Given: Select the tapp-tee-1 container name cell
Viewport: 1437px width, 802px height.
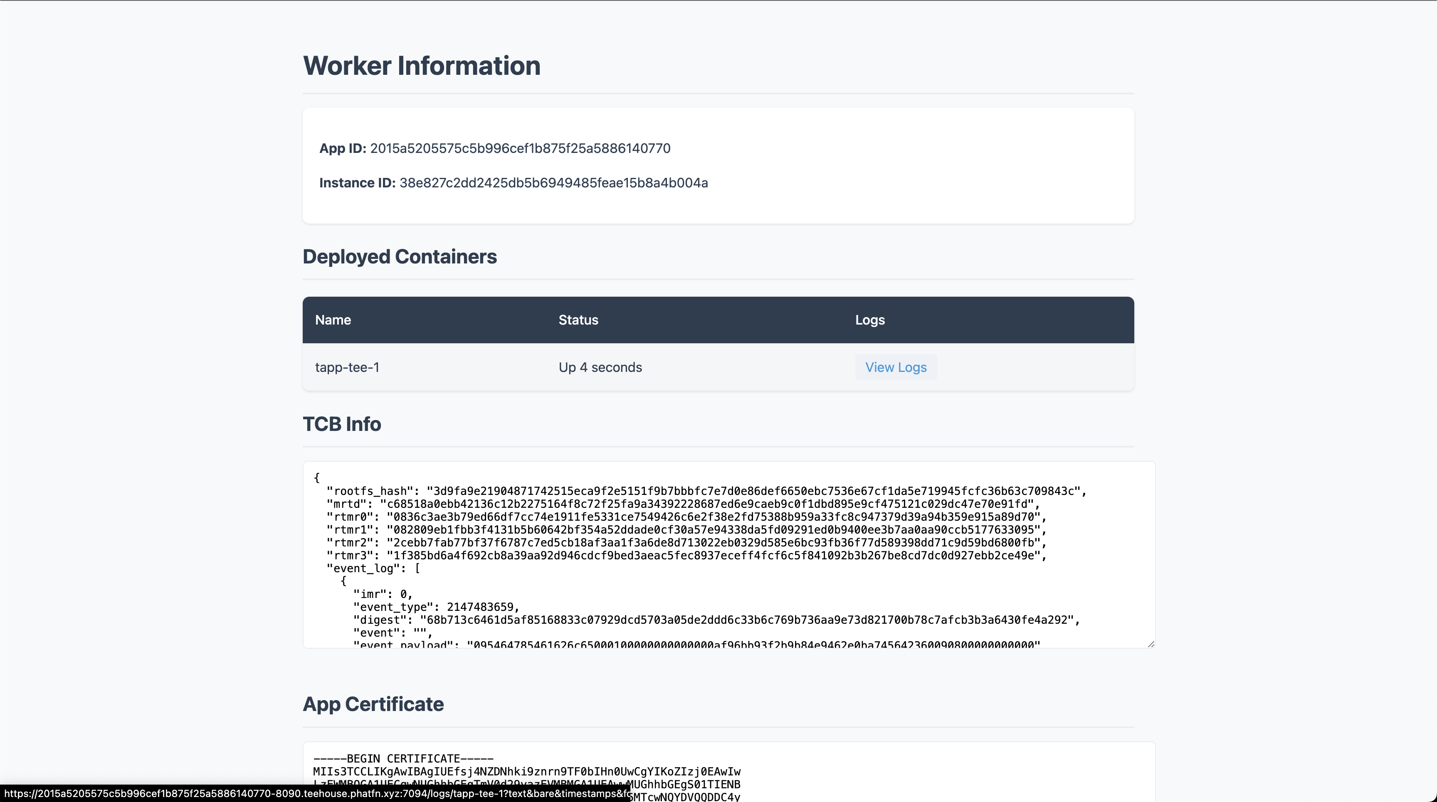Looking at the screenshot, I should coord(347,367).
